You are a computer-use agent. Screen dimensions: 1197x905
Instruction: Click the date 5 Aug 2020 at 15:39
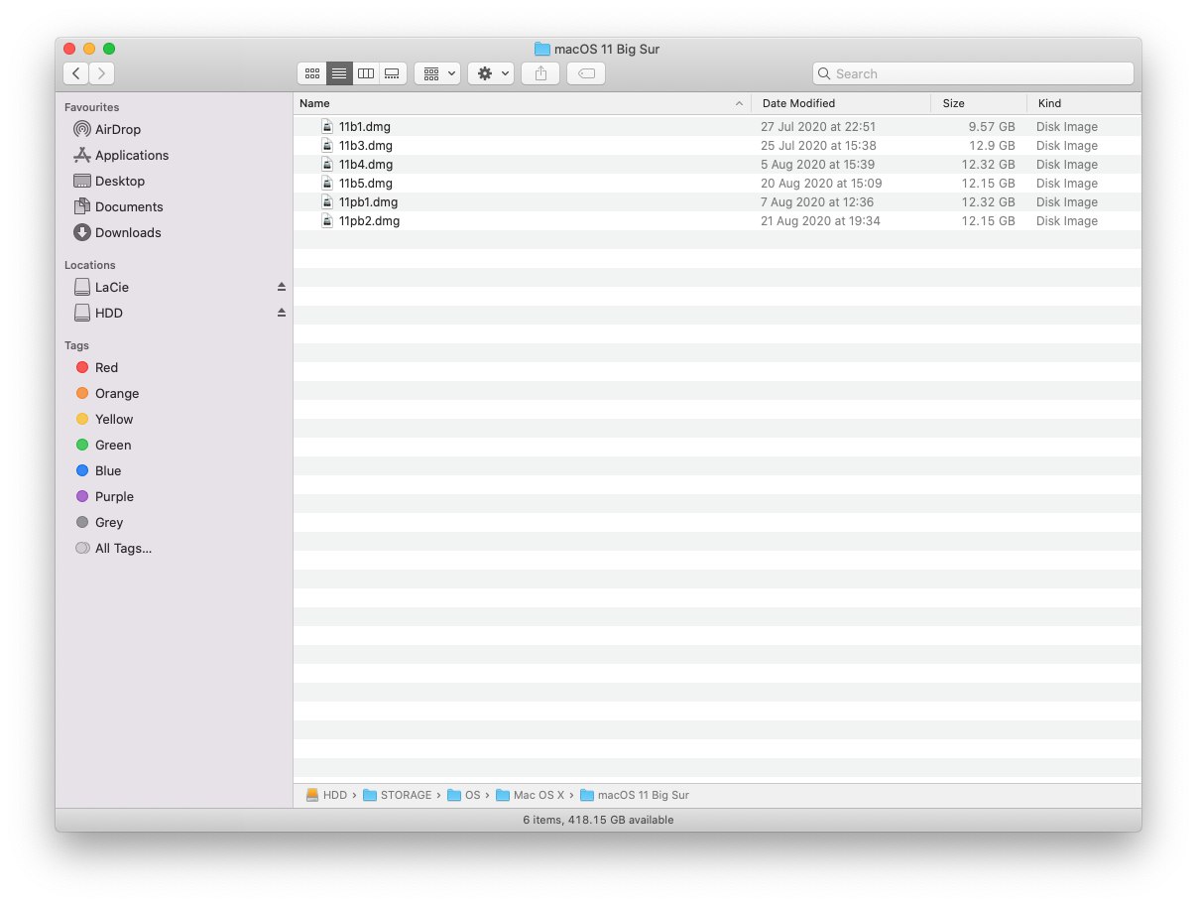click(x=817, y=164)
